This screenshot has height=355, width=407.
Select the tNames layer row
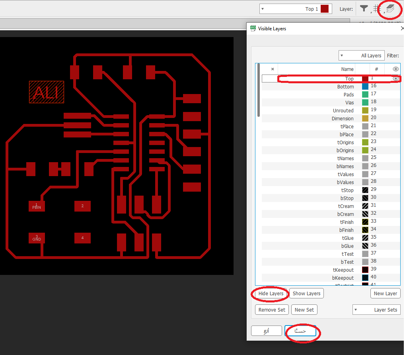pos(331,158)
